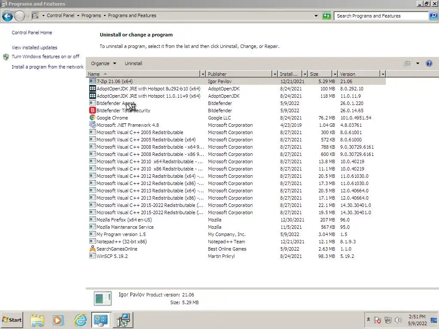Open Turn Windows features on or off
This screenshot has height=329, width=439.
45,57
